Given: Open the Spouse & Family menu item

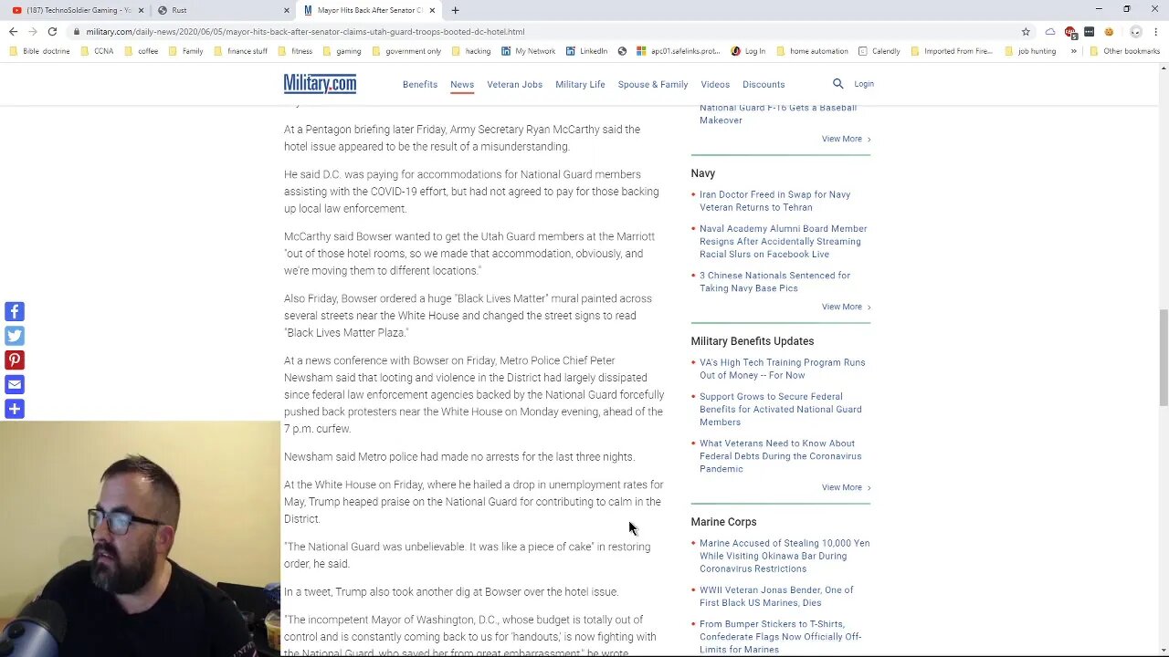Looking at the screenshot, I should (653, 84).
